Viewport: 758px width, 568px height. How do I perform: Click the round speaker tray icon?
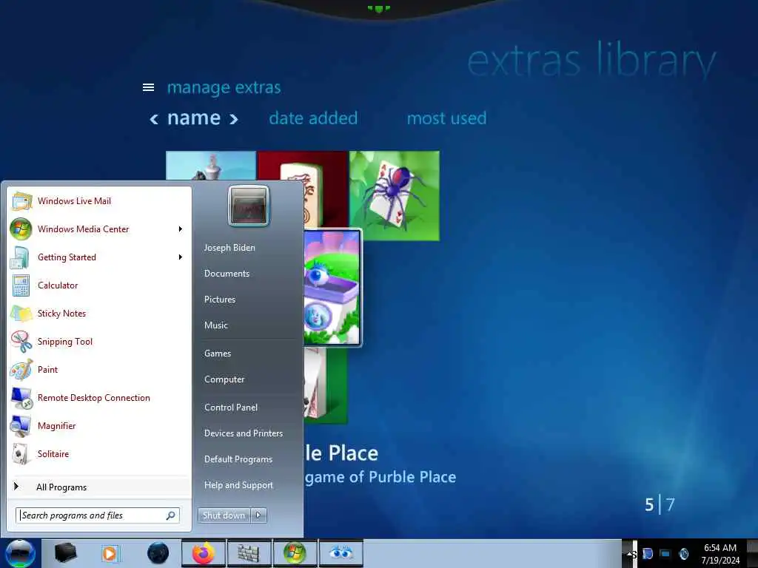pos(684,554)
